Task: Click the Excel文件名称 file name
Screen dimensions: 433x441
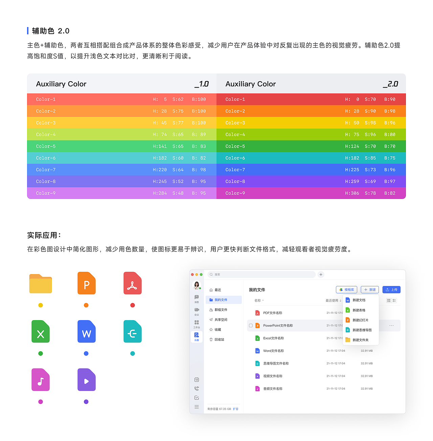Action: [274, 338]
